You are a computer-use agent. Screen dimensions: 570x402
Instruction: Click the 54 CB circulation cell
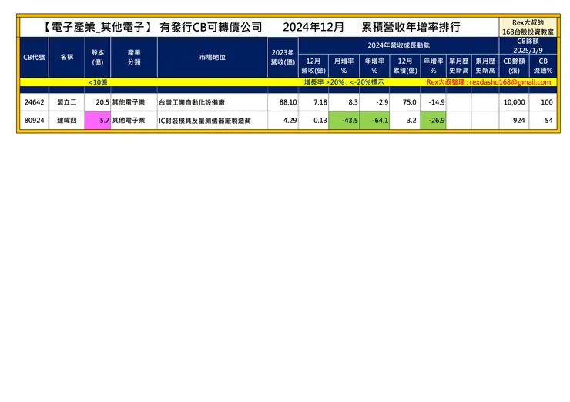pos(543,121)
